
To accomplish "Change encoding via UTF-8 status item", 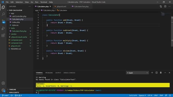I will [150, 95].
